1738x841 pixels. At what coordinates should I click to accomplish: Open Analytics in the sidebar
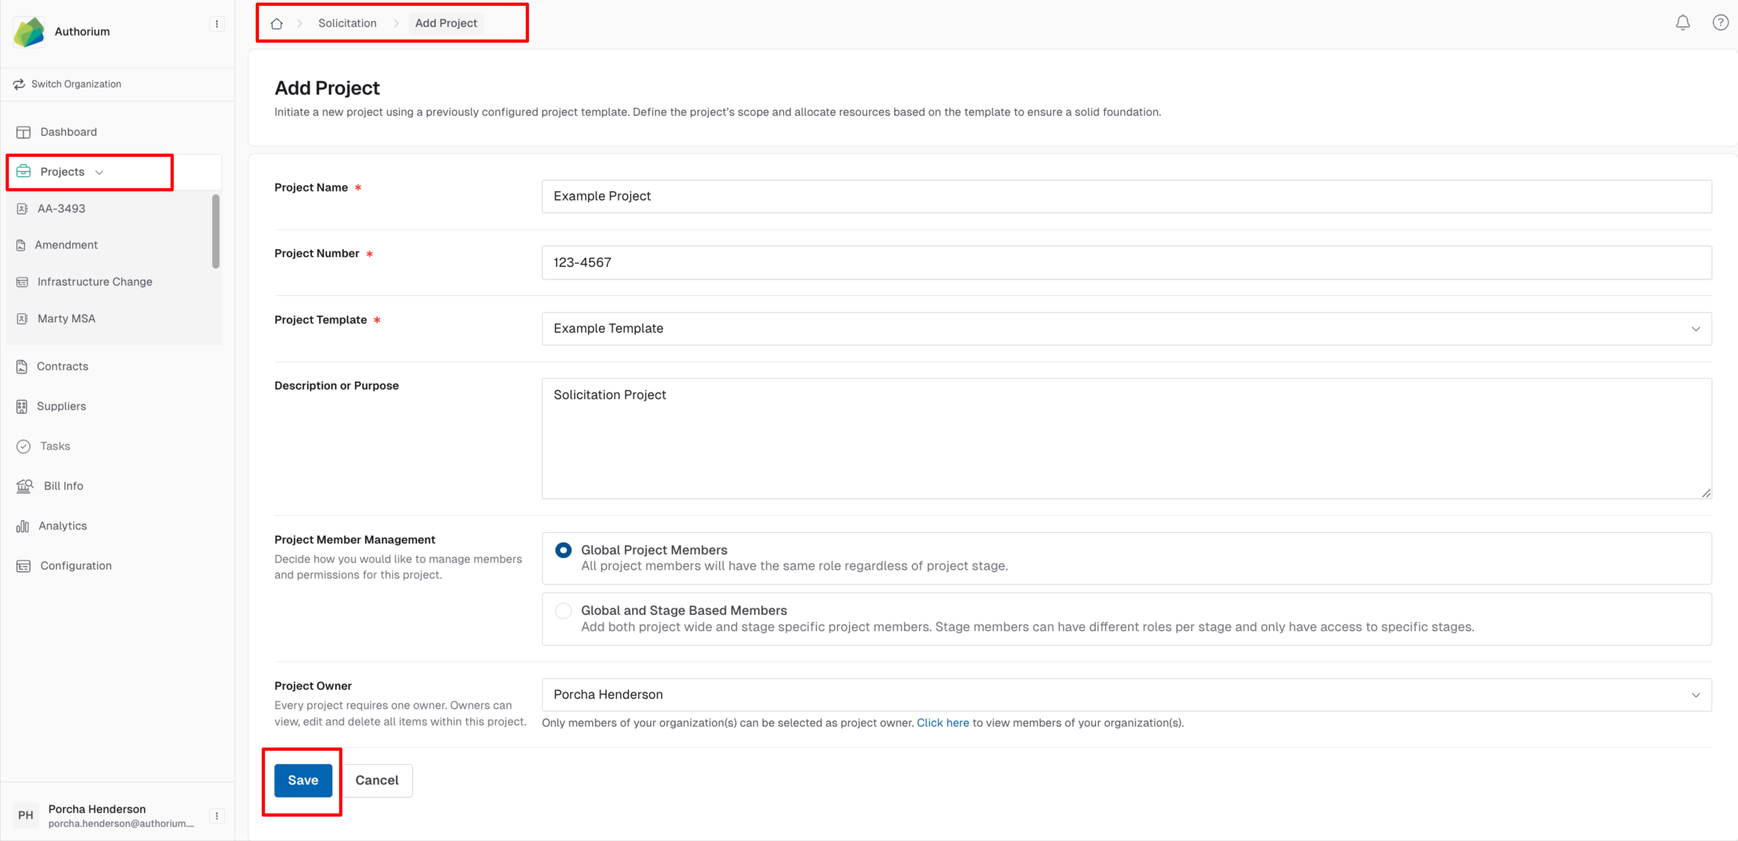[63, 526]
